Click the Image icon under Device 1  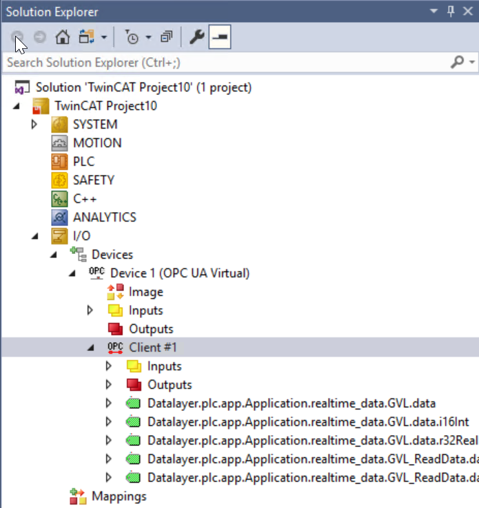(x=115, y=292)
